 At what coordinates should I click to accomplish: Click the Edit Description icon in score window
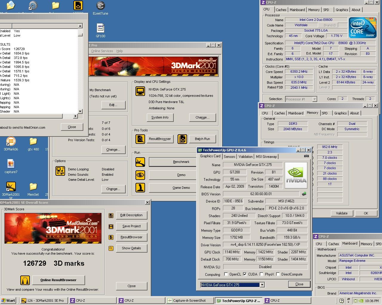click(111, 215)
